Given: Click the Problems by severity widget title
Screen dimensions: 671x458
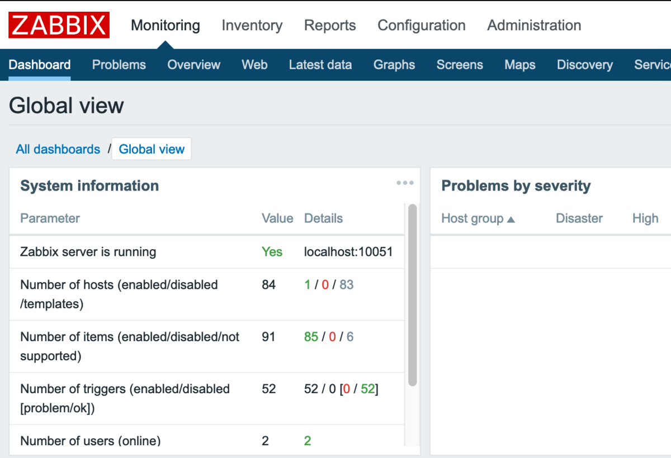Looking at the screenshot, I should (x=516, y=186).
